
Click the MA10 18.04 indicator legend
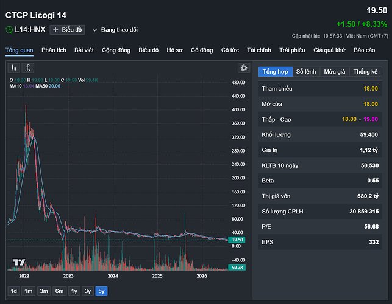pyautogui.click(x=22, y=86)
